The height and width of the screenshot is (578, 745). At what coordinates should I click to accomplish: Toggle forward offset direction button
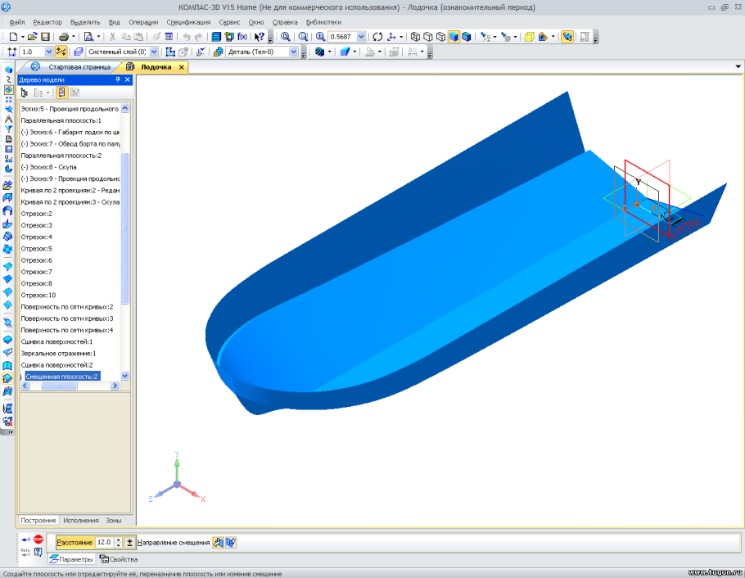219,542
